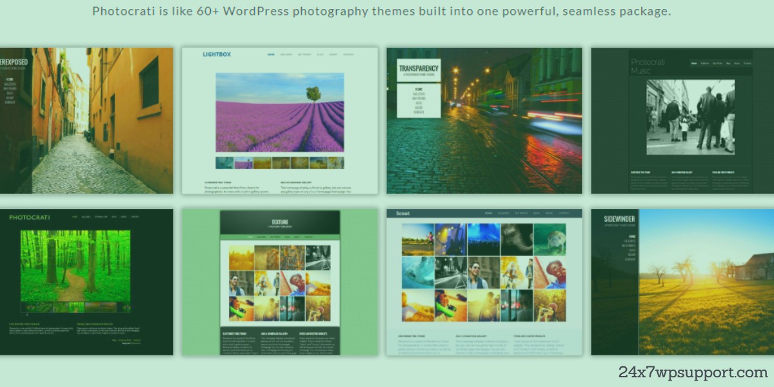The height and width of the screenshot is (387, 774).
Task: Click the Scout logo in header bar
Action: 403,213
